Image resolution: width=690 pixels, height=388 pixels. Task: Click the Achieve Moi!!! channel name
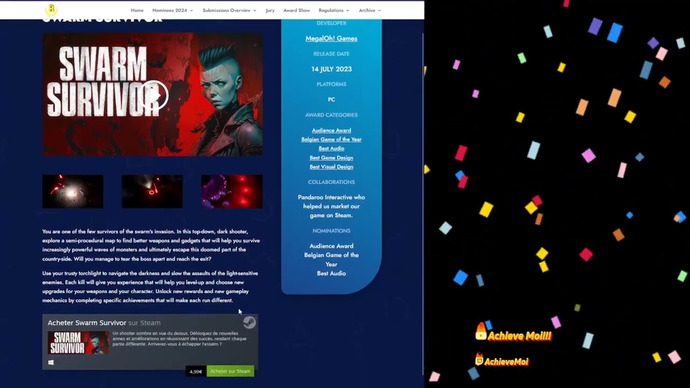click(520, 336)
